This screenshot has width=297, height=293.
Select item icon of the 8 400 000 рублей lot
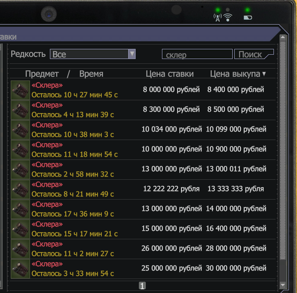20,90
